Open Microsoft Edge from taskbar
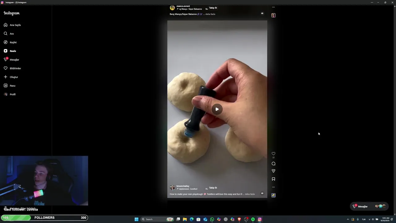Image resolution: width=396 pixels, height=223 pixels. tap(192, 219)
